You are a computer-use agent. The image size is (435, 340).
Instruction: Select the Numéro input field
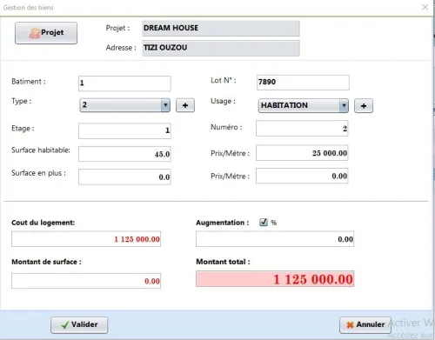[302, 129]
